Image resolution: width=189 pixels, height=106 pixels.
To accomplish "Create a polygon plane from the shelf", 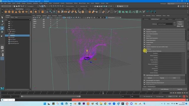I will 23,12.
